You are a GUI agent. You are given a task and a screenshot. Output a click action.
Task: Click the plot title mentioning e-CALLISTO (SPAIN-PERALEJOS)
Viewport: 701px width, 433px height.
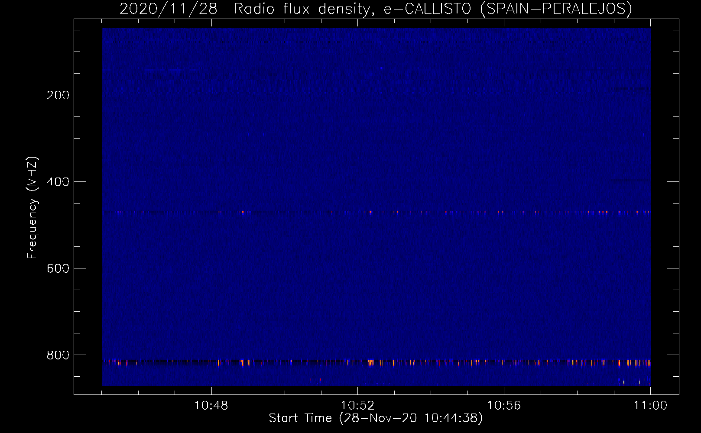tap(376, 9)
